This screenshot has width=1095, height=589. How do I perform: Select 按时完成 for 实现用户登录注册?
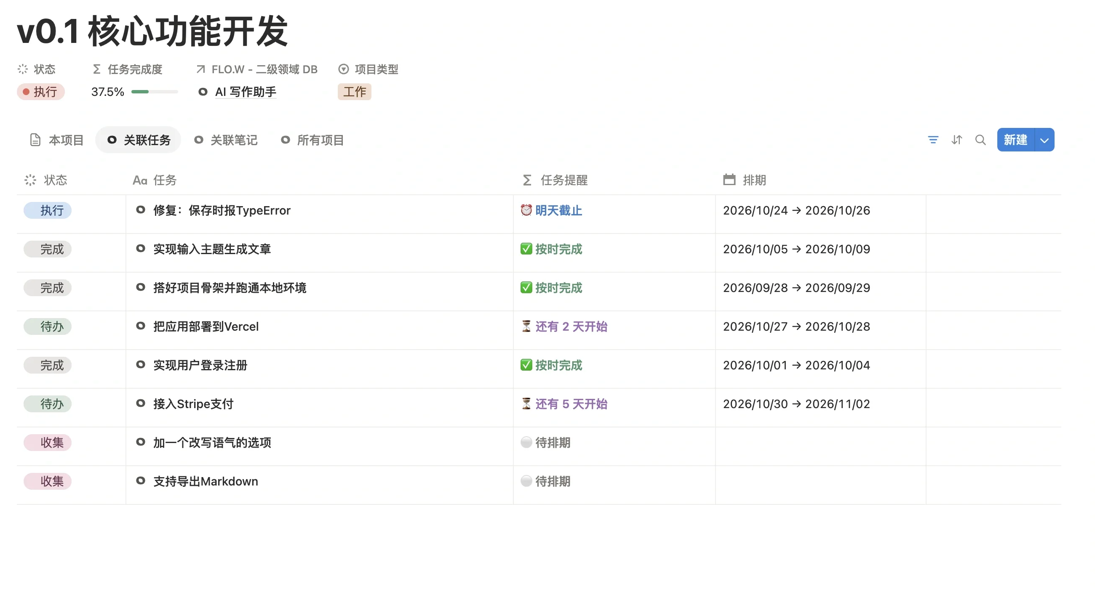pos(551,365)
